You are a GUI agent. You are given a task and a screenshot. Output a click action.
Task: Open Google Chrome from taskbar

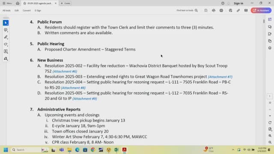[93, 150]
